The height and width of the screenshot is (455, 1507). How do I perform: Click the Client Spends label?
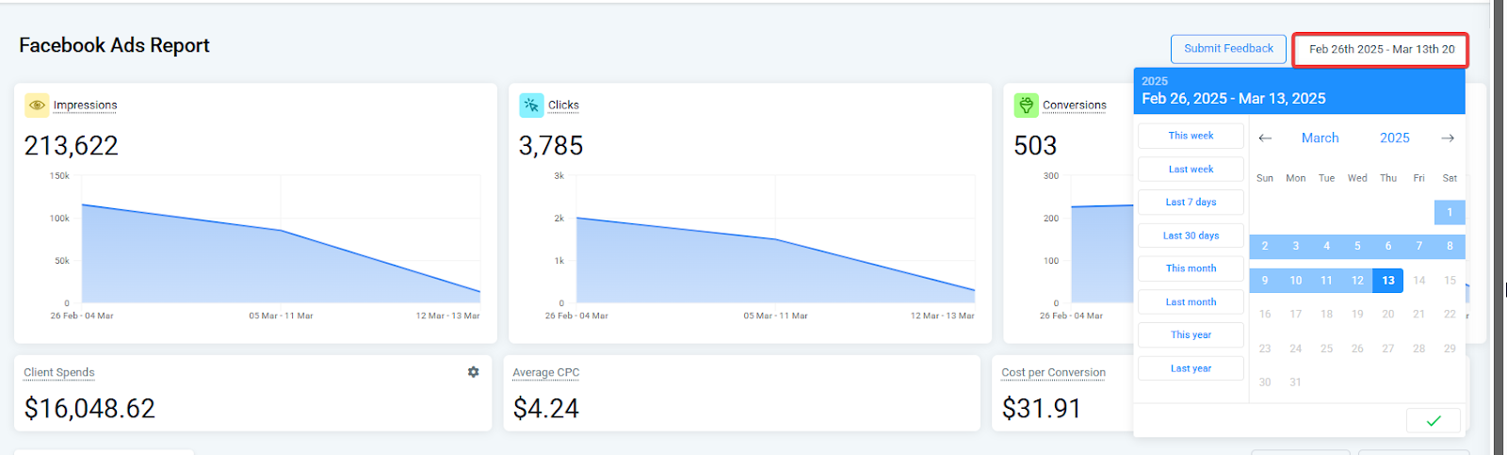59,372
